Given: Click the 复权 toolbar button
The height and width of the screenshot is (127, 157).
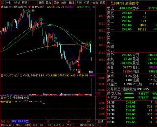Looking at the screenshot, I should [41, 2].
